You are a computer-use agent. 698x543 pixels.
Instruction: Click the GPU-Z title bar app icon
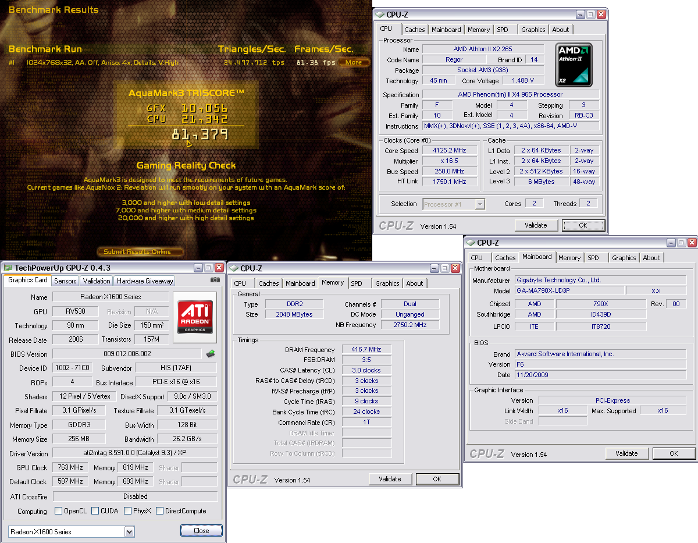click(8, 268)
